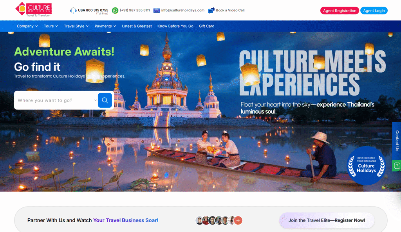The height and width of the screenshot is (232, 401).
Task: Open WhatsApp chat via green WhatsApp icon
Action: pos(115,11)
